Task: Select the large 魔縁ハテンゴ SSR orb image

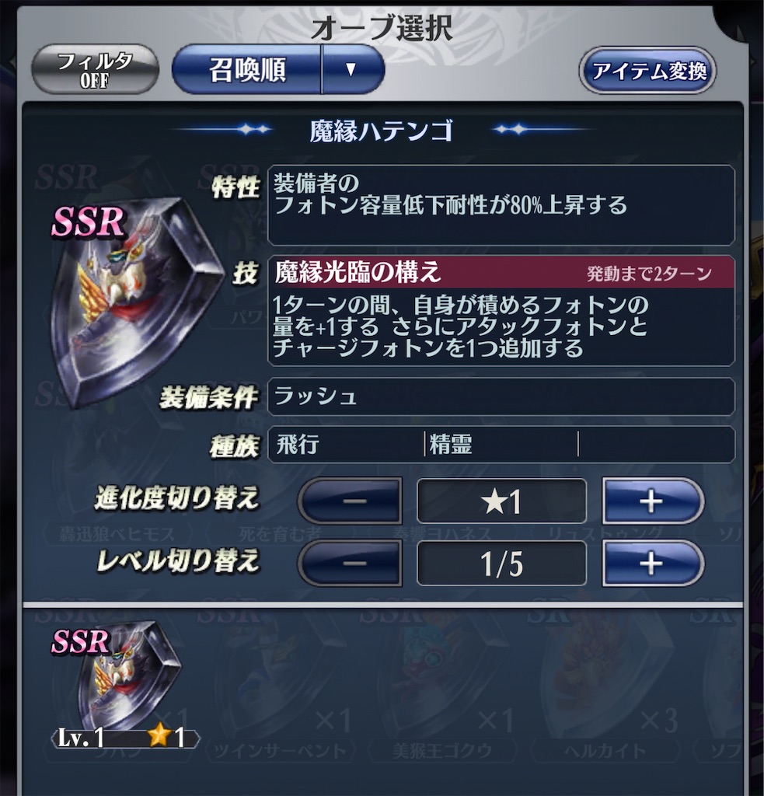Action: coord(135,302)
